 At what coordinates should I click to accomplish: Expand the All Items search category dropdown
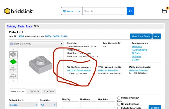click(72, 11)
